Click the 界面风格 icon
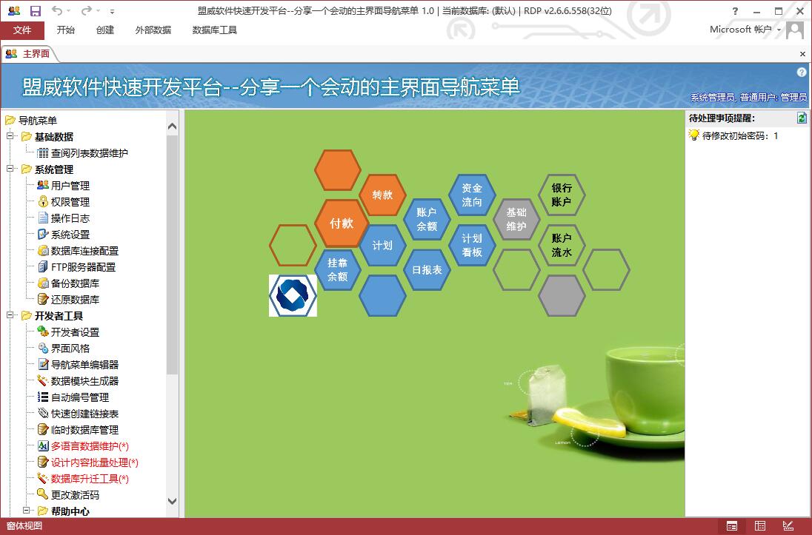 coord(43,349)
